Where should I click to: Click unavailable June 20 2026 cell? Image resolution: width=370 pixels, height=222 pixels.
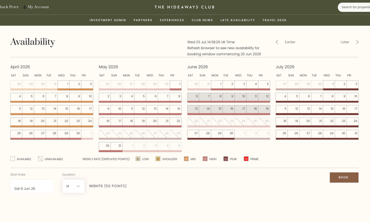click(x=193, y=122)
